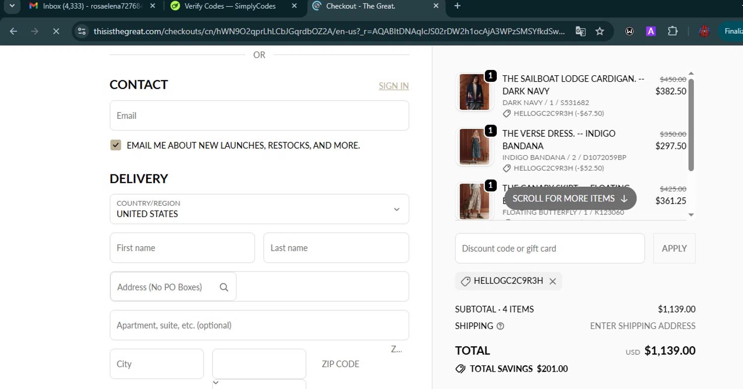
Task: Click the order items scrollbar thumb
Action: coord(691,125)
